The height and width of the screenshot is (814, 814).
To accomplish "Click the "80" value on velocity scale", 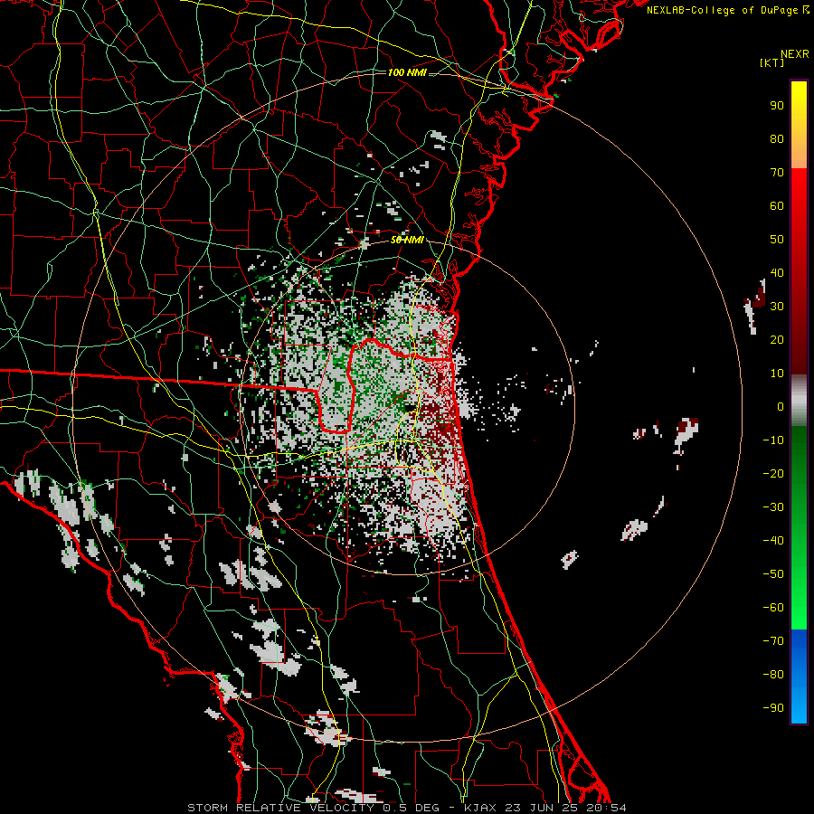I will click(777, 138).
